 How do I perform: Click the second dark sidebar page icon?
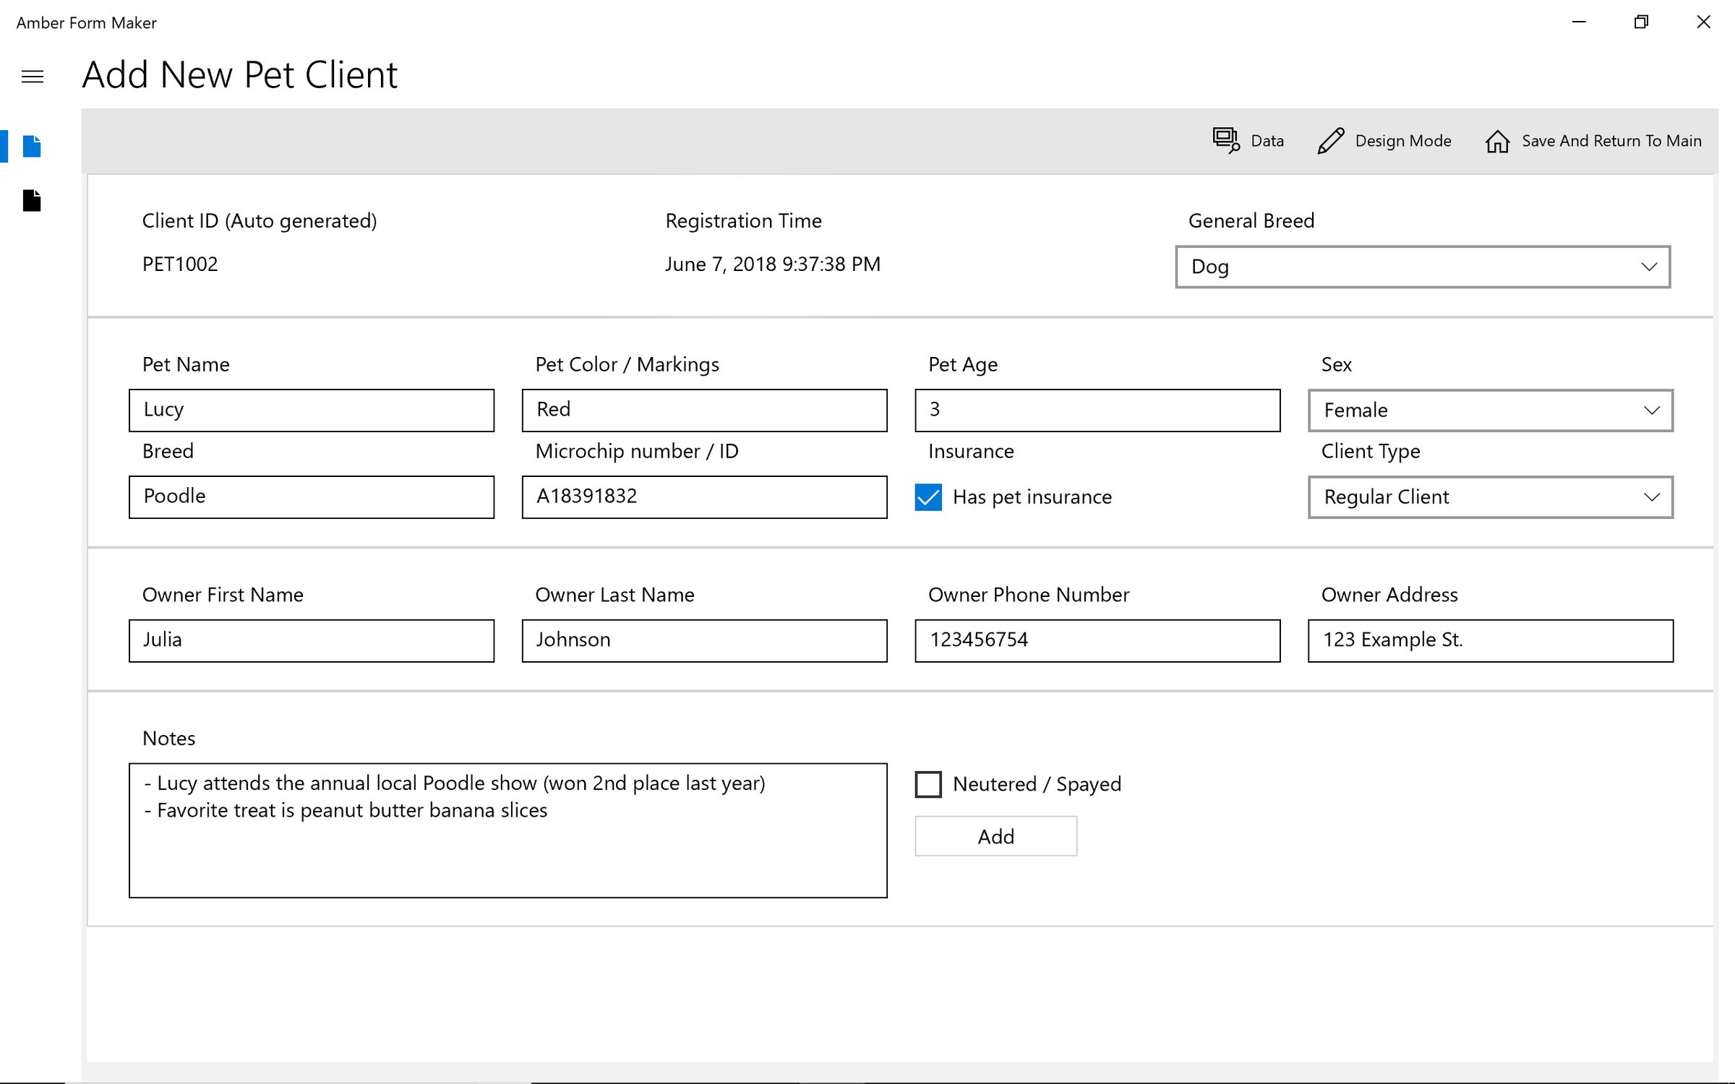tap(33, 199)
